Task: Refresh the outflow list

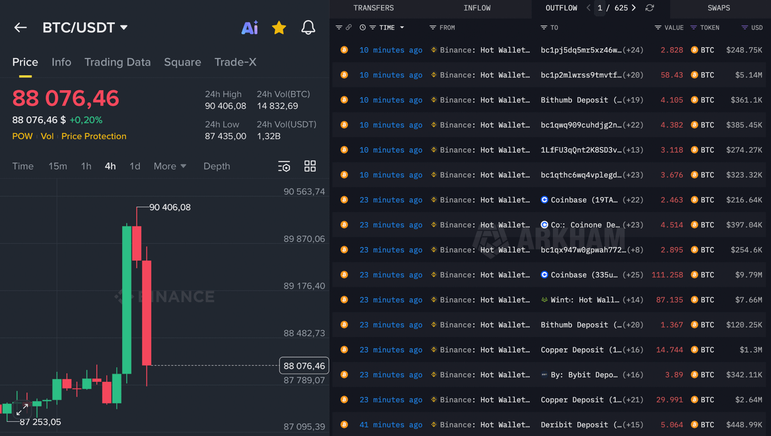Action: point(650,8)
